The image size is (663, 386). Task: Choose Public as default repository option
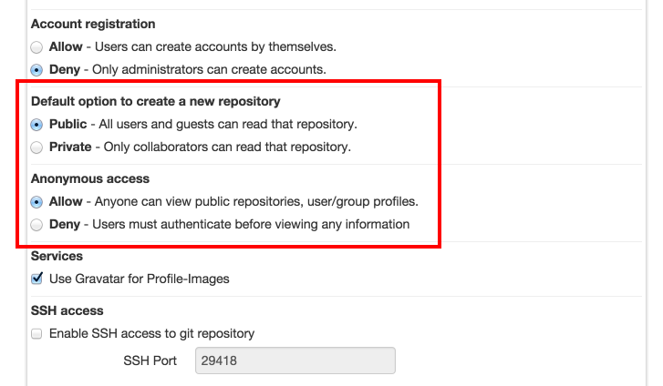click(x=36, y=124)
